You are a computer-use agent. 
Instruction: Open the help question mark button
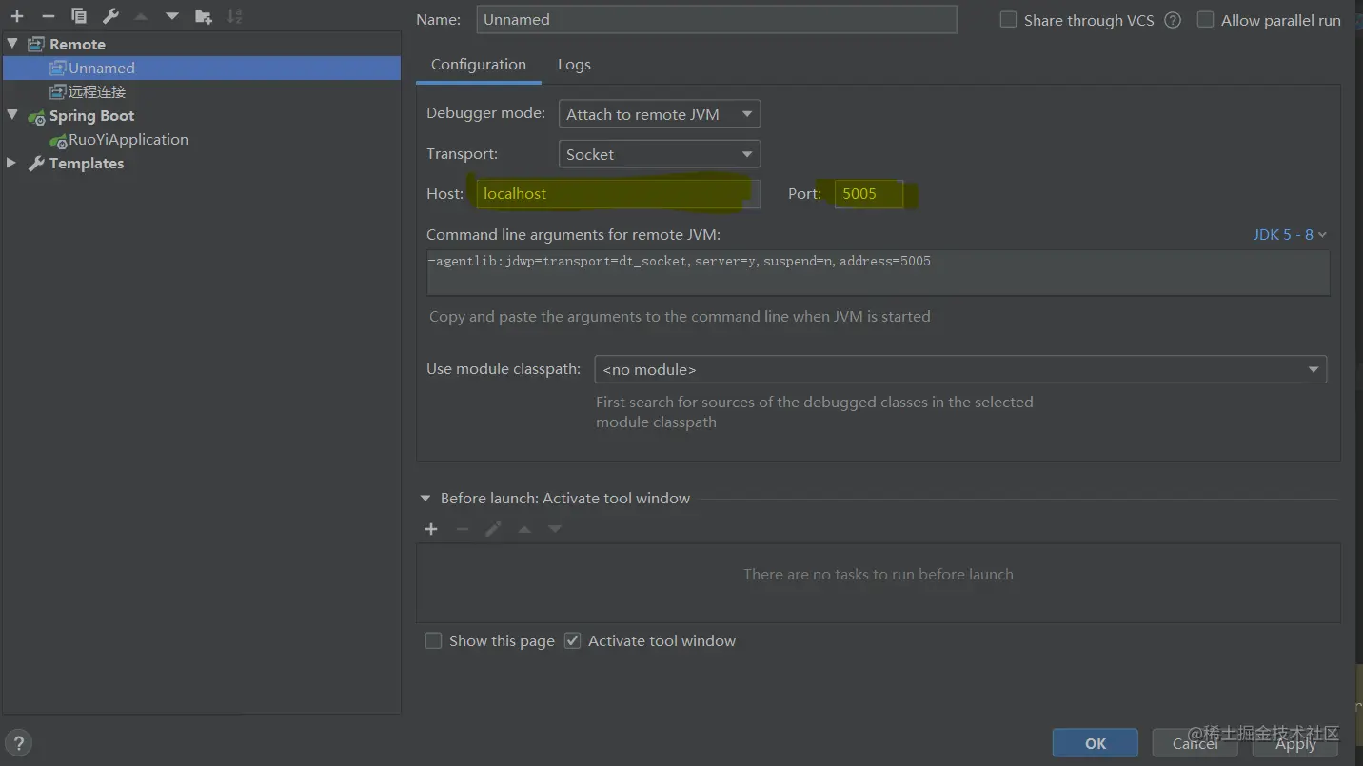[18, 743]
